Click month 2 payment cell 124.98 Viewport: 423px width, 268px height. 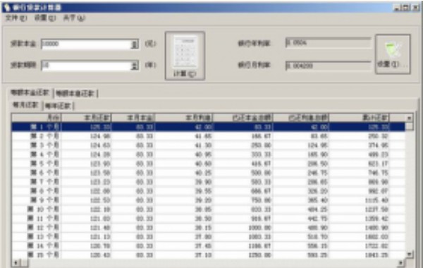click(100, 136)
